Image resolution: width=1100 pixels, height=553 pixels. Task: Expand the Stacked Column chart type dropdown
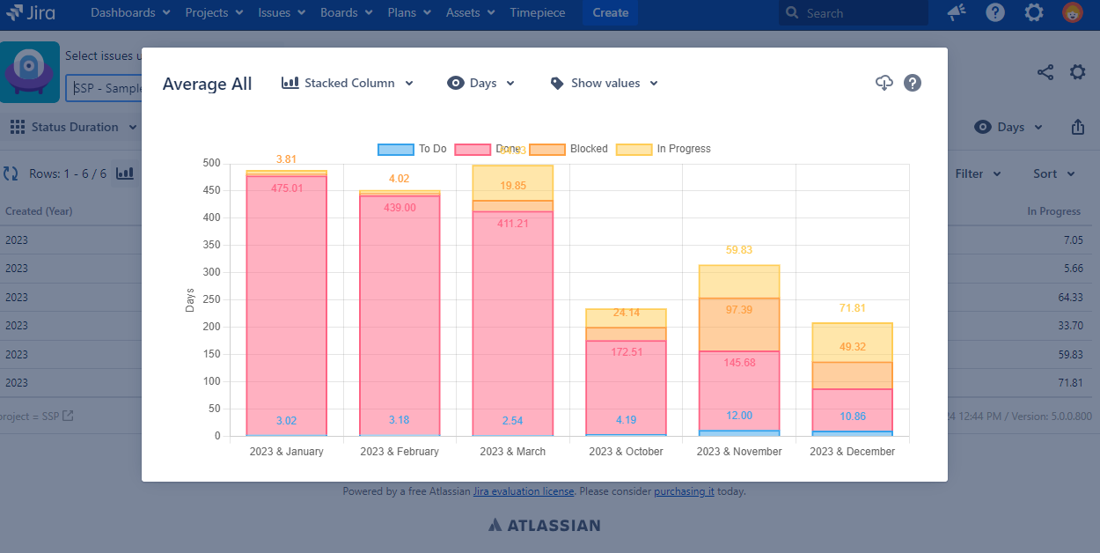click(348, 83)
